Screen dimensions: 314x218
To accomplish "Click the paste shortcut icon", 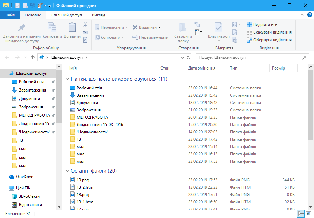I will coord(85,40).
